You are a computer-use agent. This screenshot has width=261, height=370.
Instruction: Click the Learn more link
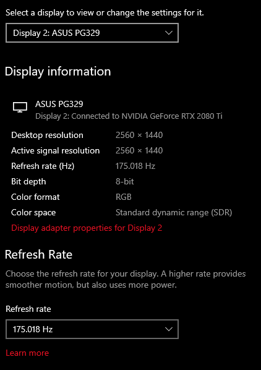[27, 353]
